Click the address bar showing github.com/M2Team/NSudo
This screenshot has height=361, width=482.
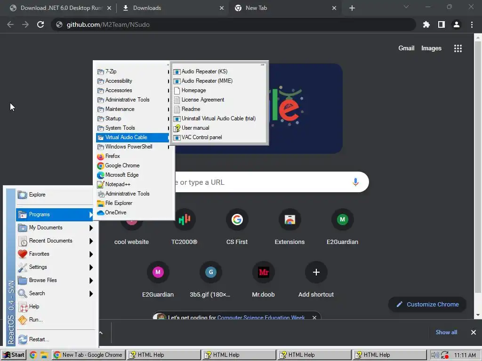pyautogui.click(x=233, y=24)
